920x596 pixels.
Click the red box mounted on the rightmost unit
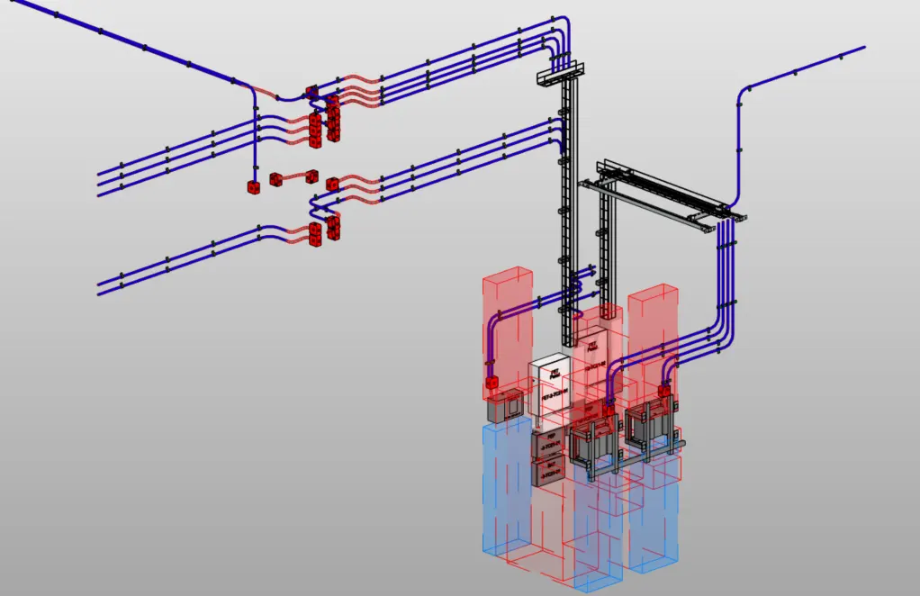click(x=664, y=392)
